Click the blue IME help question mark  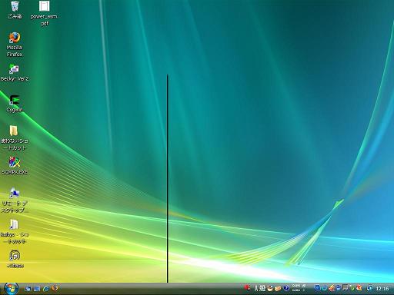point(286,288)
